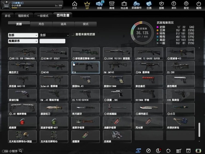Switch to the 排名 tab
The height and width of the screenshot is (154, 205).
pyautogui.click(x=8, y=16)
